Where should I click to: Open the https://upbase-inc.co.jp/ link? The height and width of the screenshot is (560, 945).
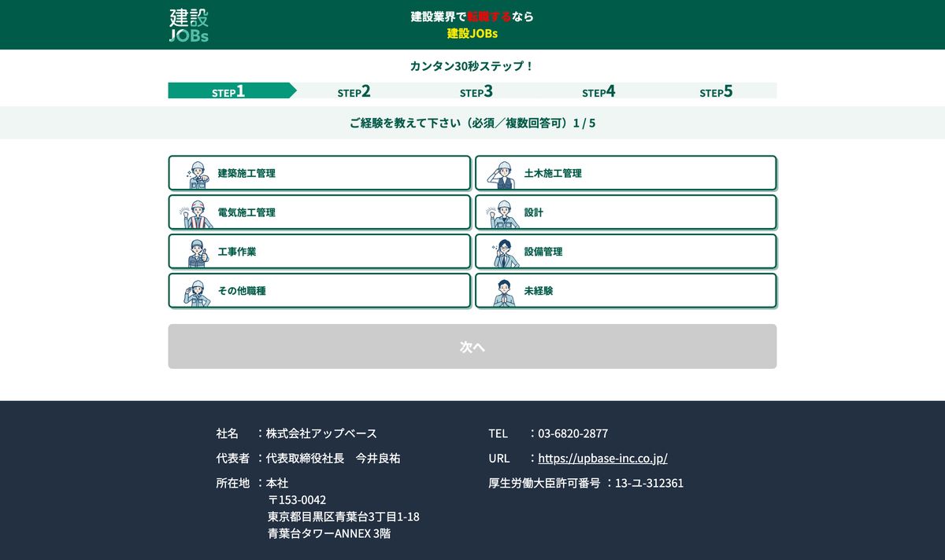602,458
